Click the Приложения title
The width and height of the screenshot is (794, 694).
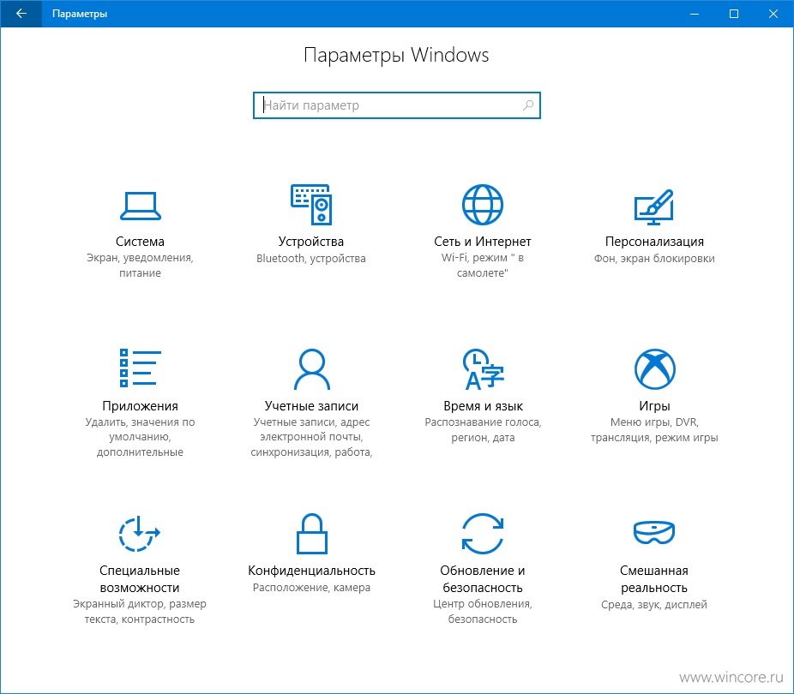[x=141, y=405]
